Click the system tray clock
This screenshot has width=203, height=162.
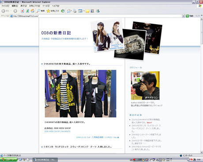tap(199, 160)
